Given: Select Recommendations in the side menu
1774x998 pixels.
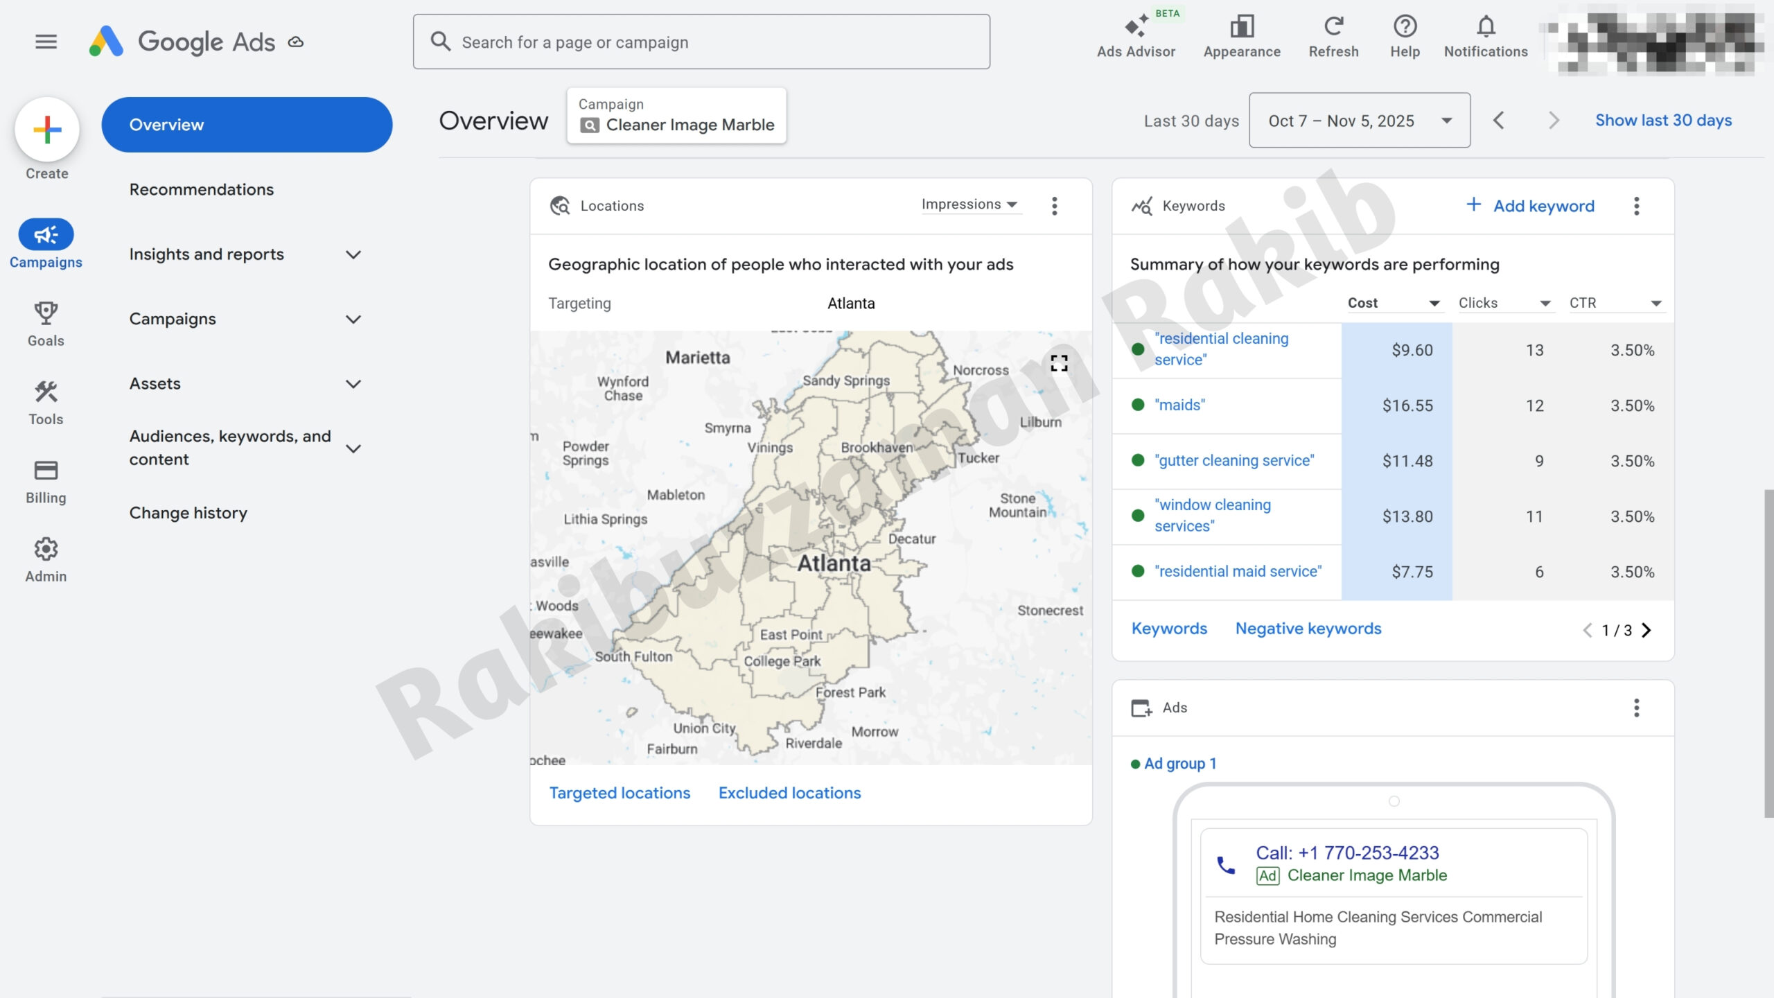Looking at the screenshot, I should 201,189.
